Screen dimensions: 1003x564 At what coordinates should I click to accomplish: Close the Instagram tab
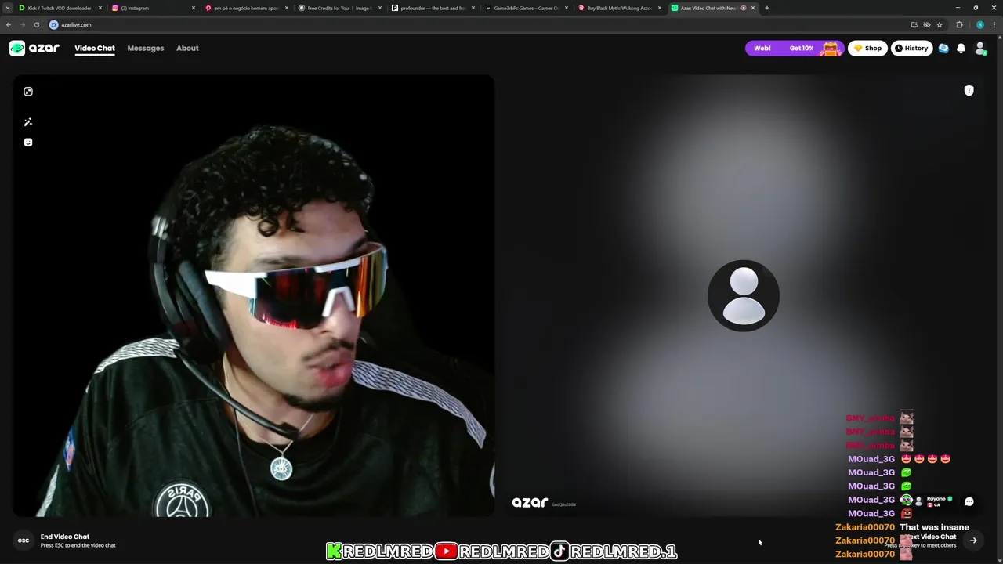tap(194, 8)
